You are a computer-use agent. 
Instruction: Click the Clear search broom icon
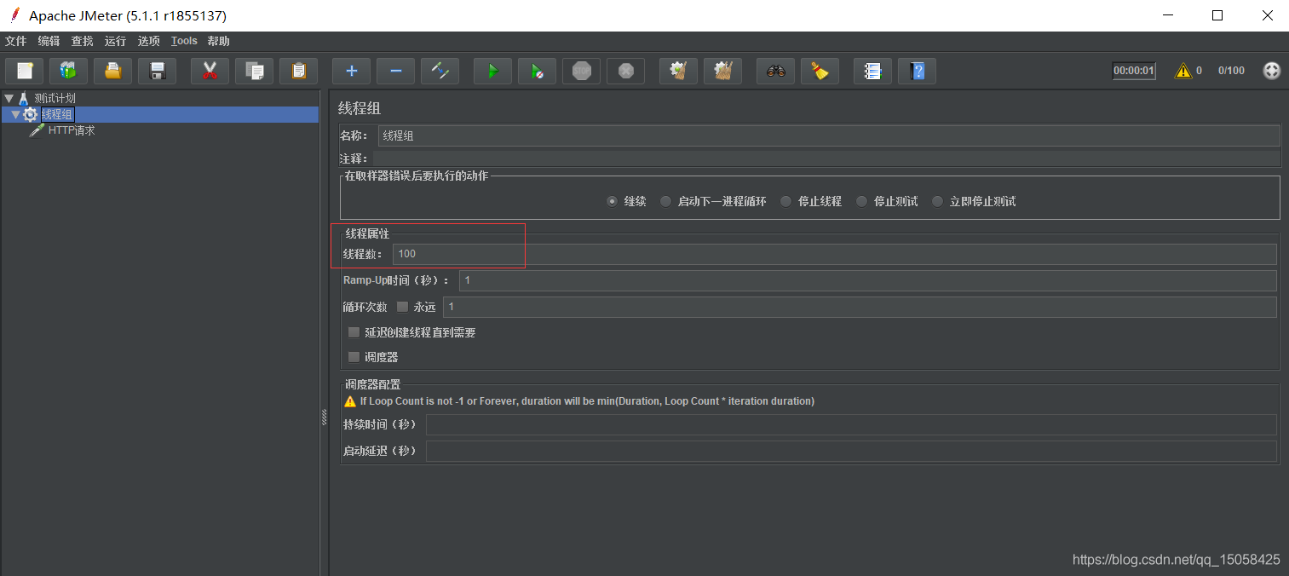pyautogui.click(x=820, y=71)
